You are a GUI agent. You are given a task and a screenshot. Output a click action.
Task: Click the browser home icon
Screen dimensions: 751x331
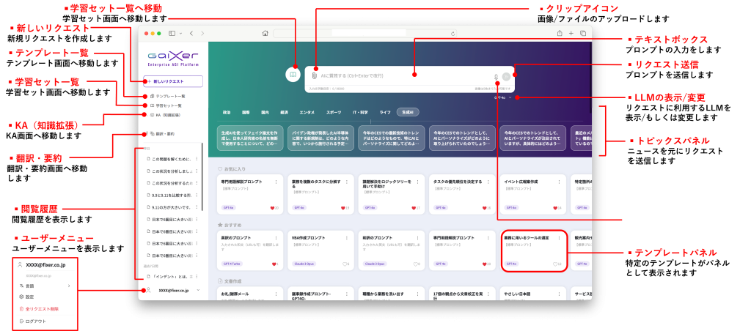(265, 33)
